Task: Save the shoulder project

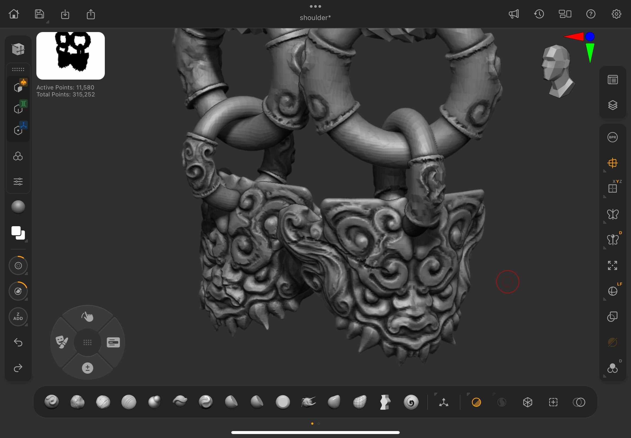Action: [x=39, y=14]
